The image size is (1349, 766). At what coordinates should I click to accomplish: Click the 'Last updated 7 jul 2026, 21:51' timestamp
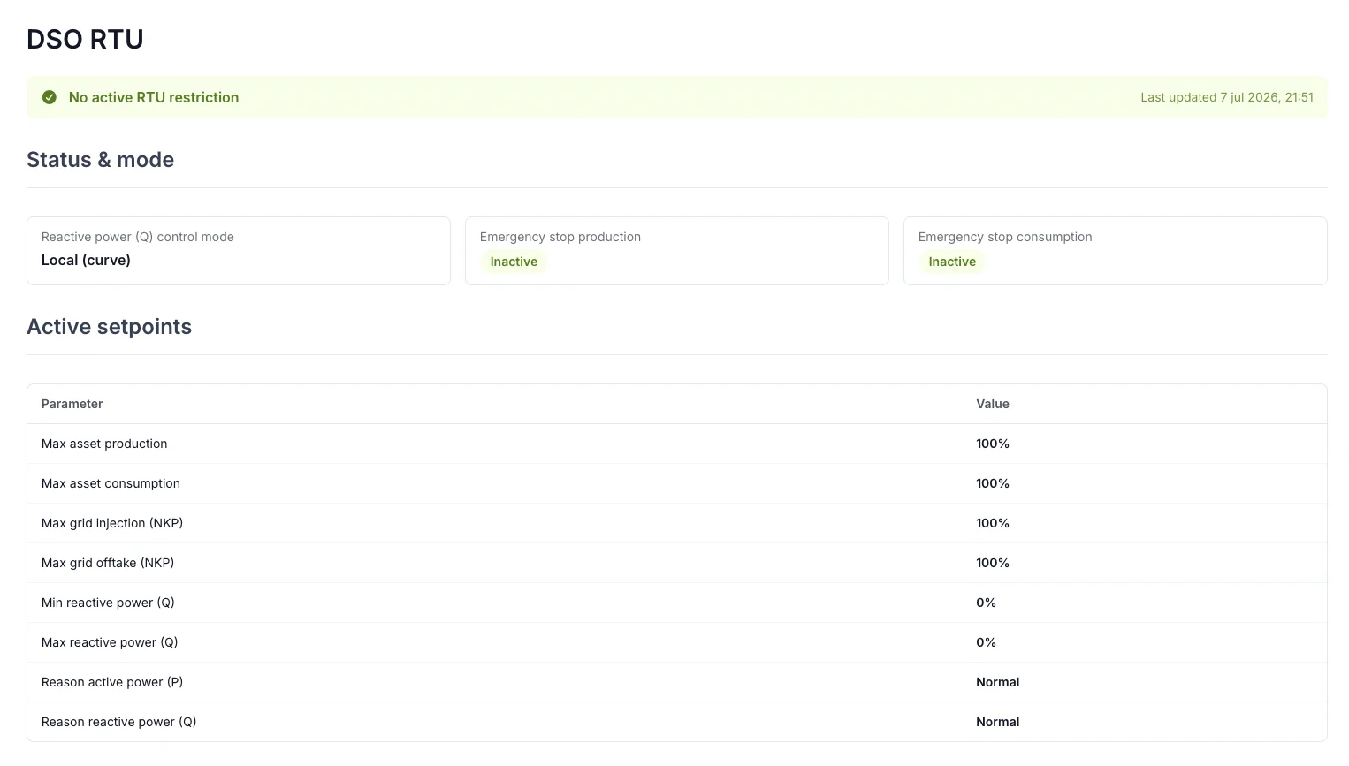pos(1227,97)
